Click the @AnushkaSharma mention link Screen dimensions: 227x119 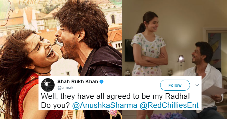tap(104, 105)
